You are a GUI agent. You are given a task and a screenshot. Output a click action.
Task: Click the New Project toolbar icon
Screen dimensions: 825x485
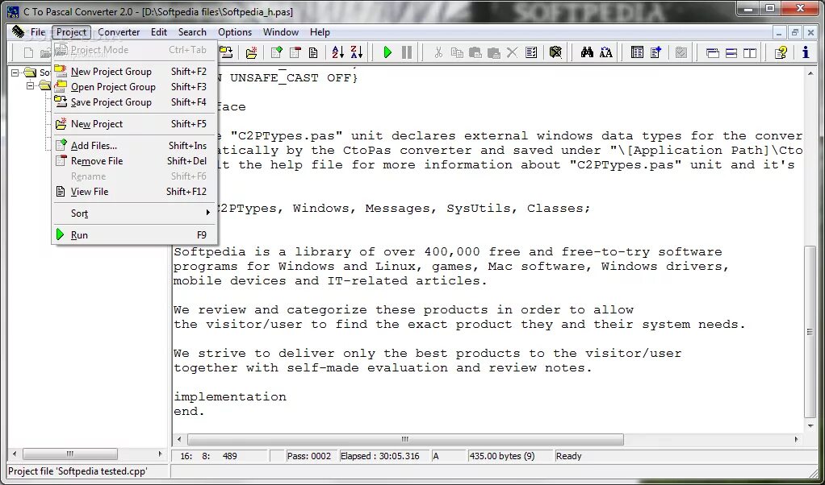(x=252, y=52)
